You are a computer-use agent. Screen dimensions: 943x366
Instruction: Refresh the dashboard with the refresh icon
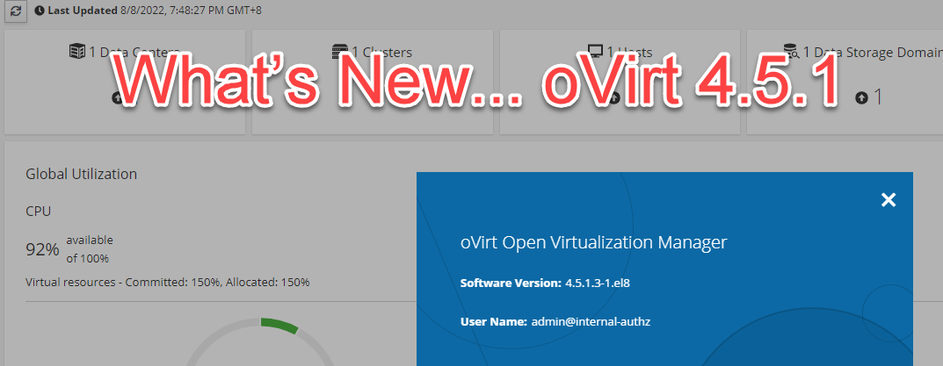(x=16, y=11)
